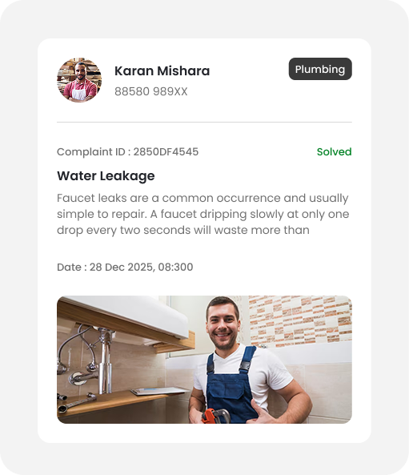The height and width of the screenshot is (475, 409).
Task: Click the chrome sink drain pipe in the photo
Action: pos(105,361)
